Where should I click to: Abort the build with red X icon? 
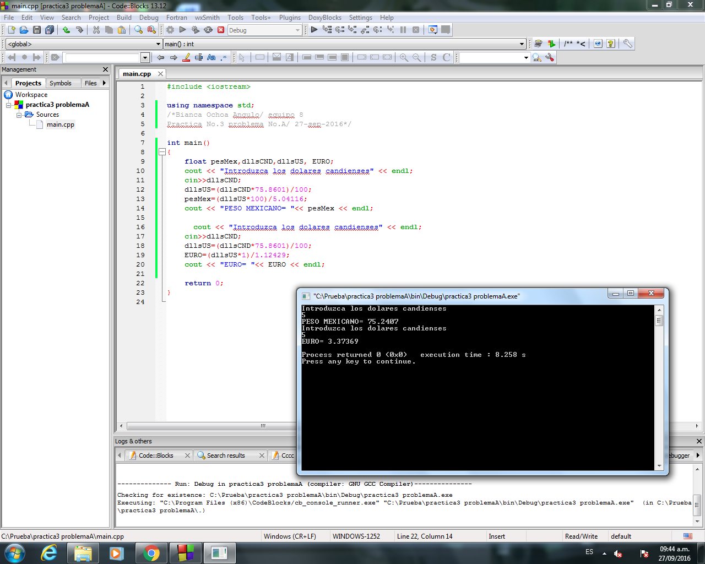coord(221,30)
